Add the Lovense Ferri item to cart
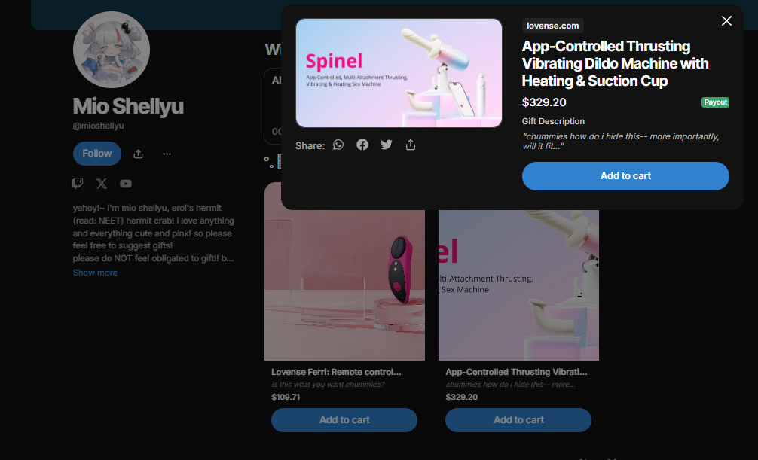 344,420
